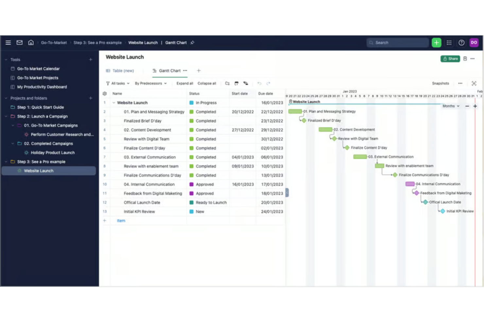Switch to the Table (new) tab
The height and width of the screenshot is (323, 484).
tap(120, 71)
